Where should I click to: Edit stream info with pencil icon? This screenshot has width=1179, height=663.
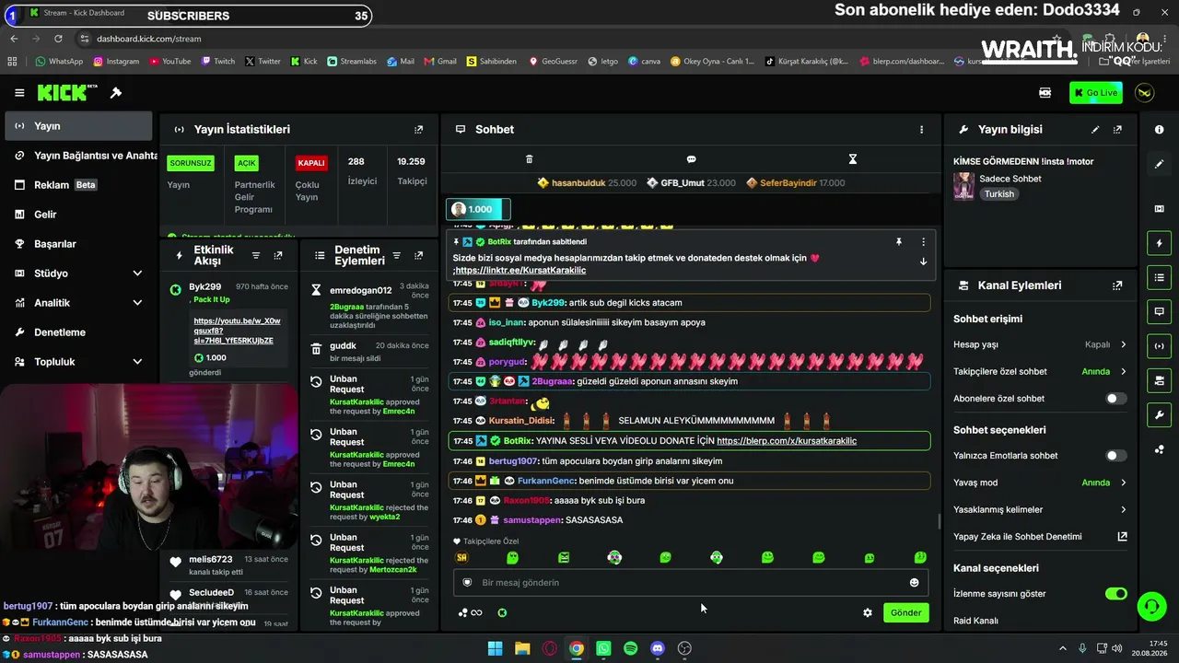(1095, 130)
